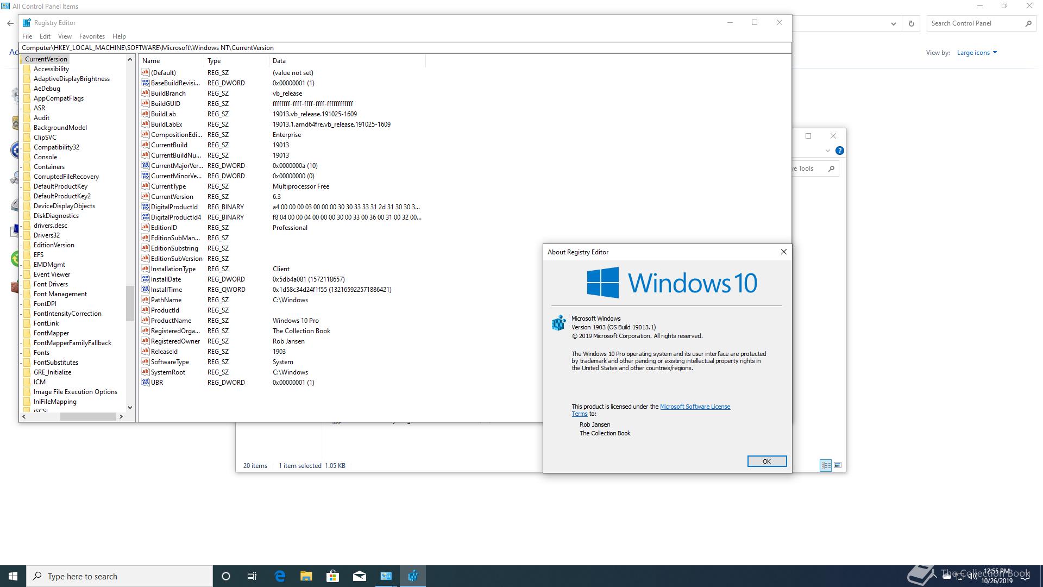Go back in Control Panel window

[x=10, y=23]
